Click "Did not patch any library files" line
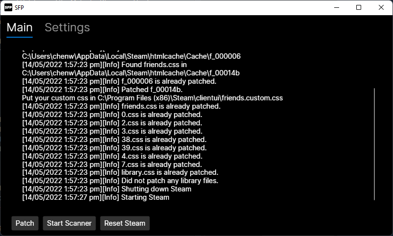Viewport: 393px width, 236px height. tap(120, 181)
